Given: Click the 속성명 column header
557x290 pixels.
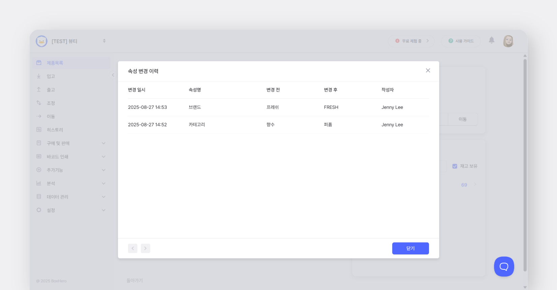Looking at the screenshot, I should [x=195, y=90].
